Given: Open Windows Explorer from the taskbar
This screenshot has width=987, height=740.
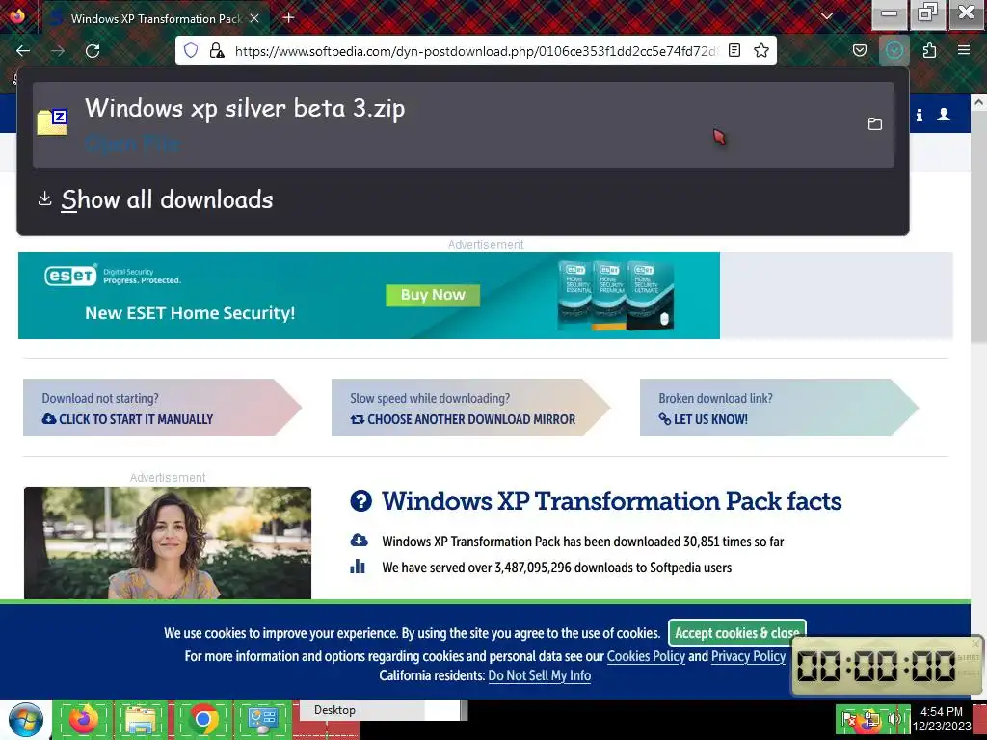Looking at the screenshot, I should (141, 720).
